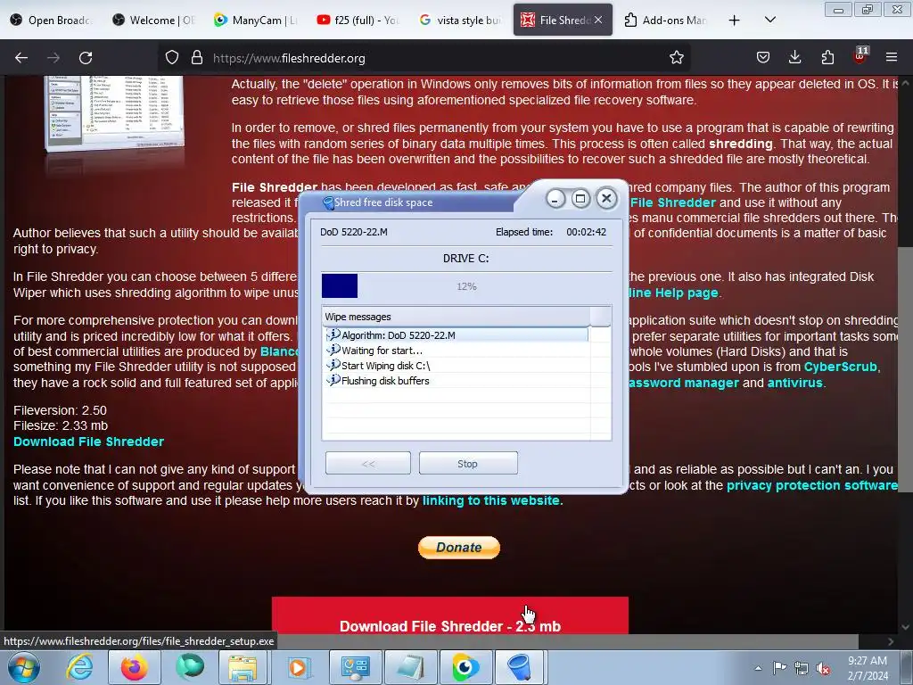The height and width of the screenshot is (685, 913).
Task: Open the Save to Pocket icon
Action: click(763, 58)
